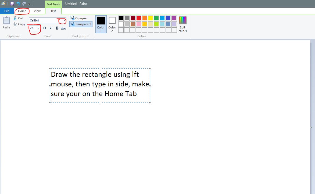This screenshot has width=315, height=194.
Task: Pick the black color swatch
Action: 121,18
